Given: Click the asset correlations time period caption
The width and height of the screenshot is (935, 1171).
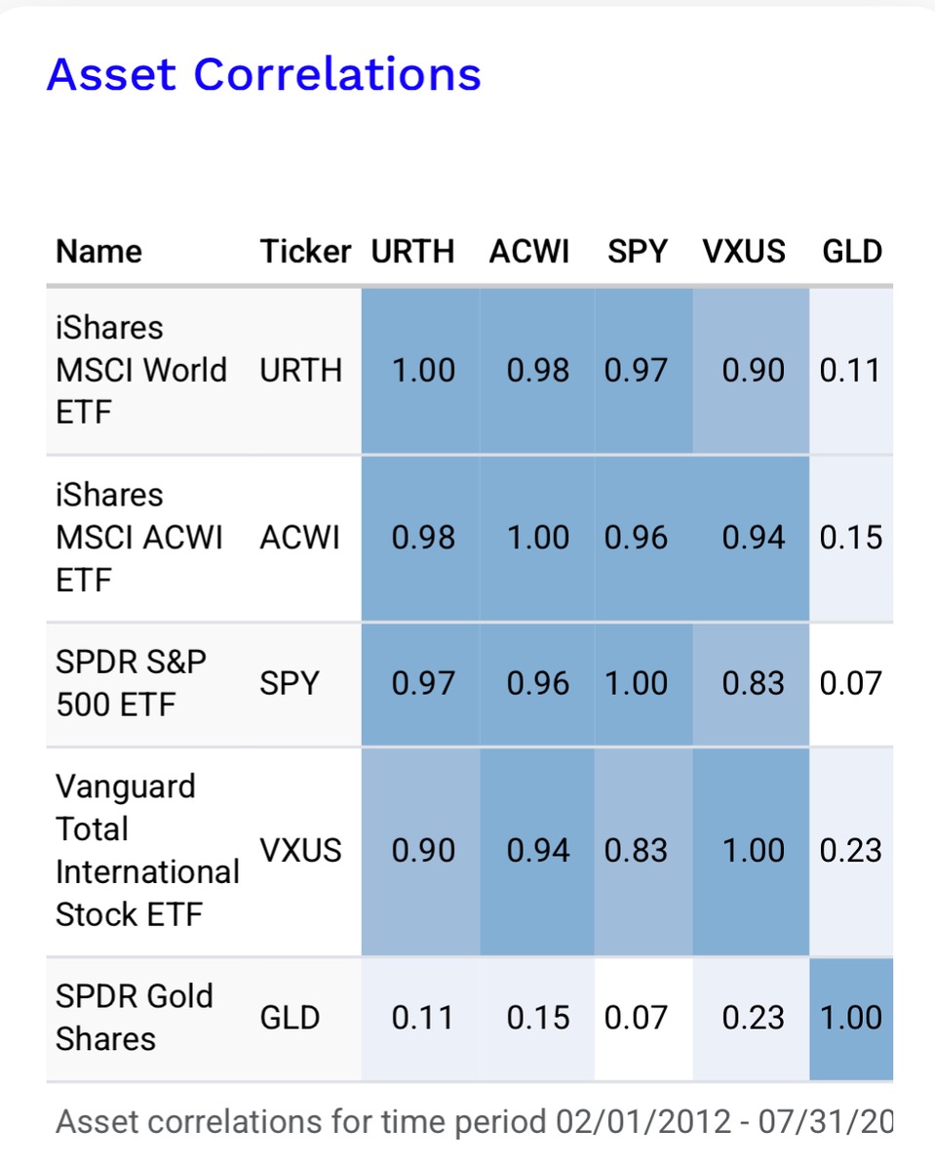Looking at the screenshot, I should (474, 1121).
